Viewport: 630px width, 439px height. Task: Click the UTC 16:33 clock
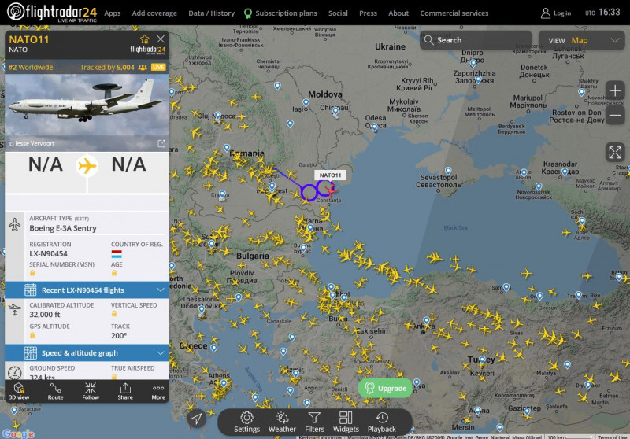(602, 13)
